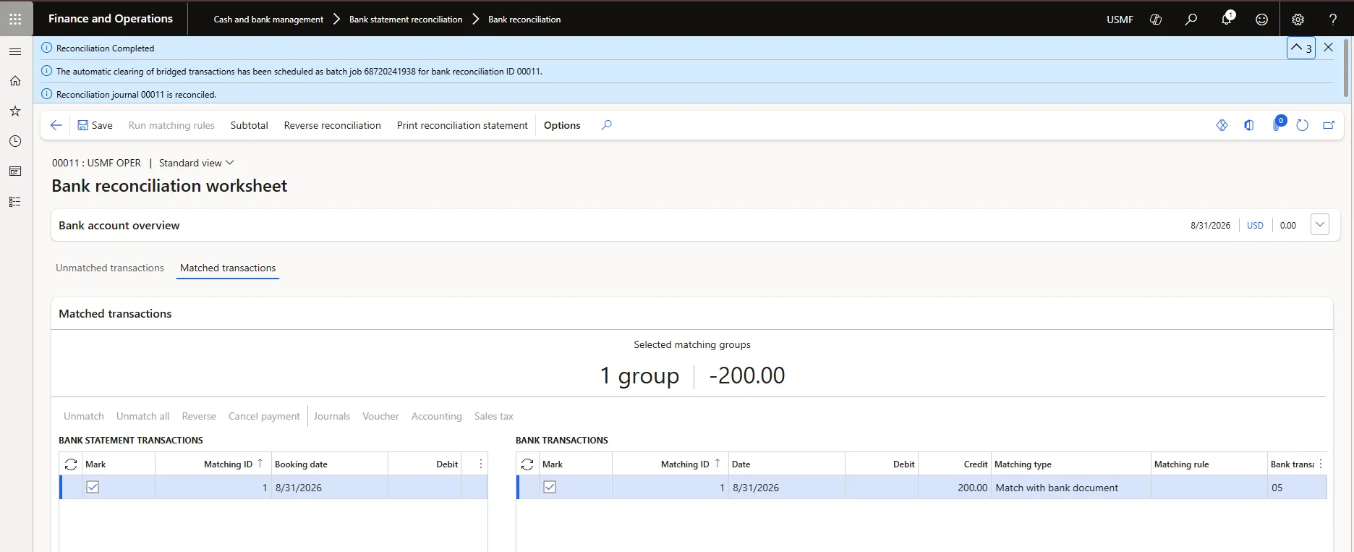This screenshot has height=552, width=1354.
Task: Open Workspaces icon in the sidebar
Action: point(15,171)
